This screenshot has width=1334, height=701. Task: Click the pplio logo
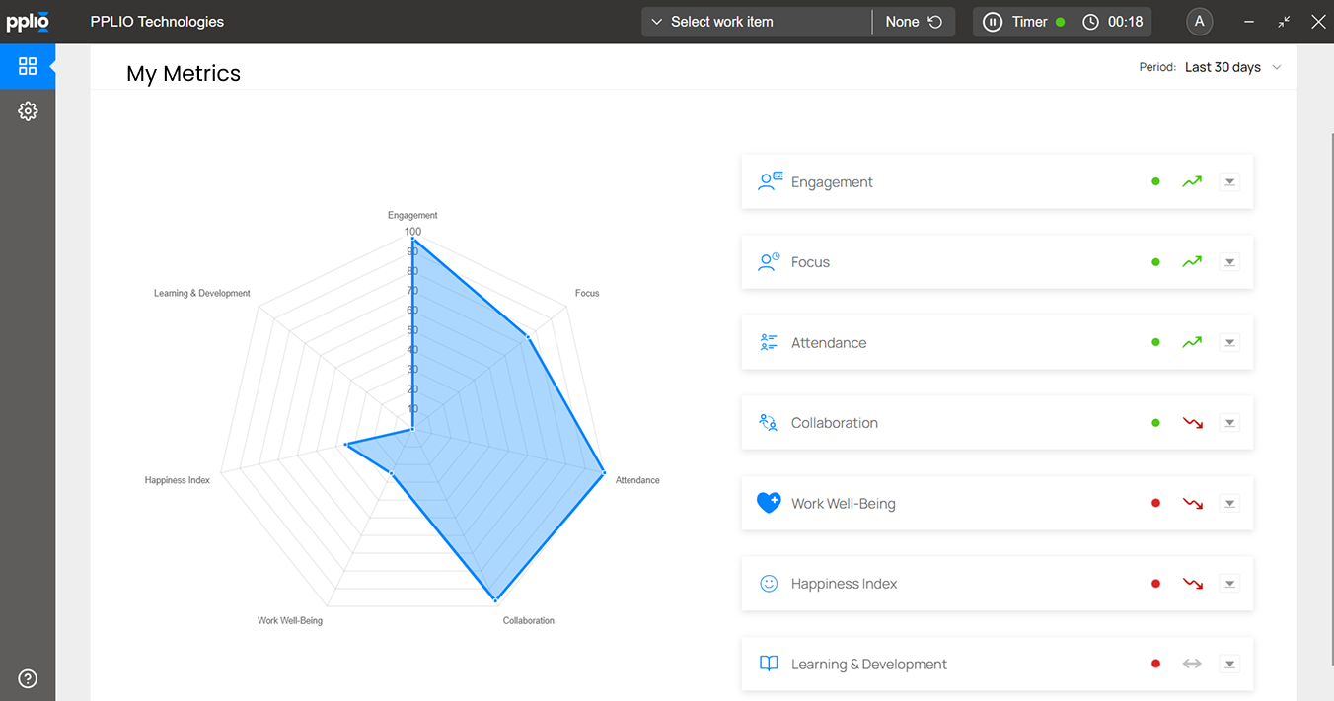28,21
